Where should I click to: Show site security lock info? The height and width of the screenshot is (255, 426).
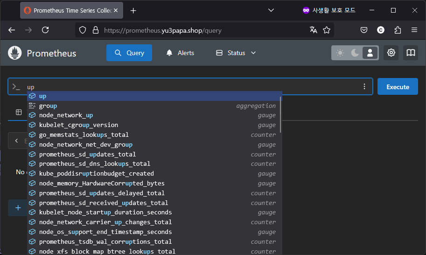tap(95, 30)
